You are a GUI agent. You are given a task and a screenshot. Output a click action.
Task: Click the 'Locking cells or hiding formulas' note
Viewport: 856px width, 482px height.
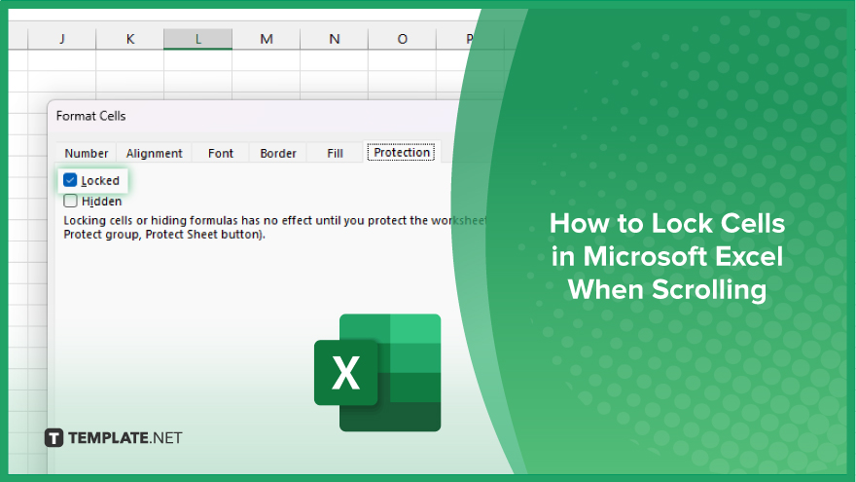coord(274,227)
